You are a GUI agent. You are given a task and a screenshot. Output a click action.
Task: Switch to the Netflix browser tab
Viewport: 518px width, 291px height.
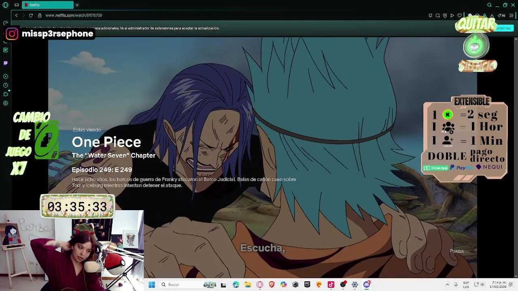coord(48,5)
